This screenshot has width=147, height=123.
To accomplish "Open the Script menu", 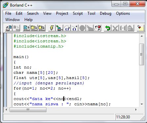I will (x=78, y=13).
